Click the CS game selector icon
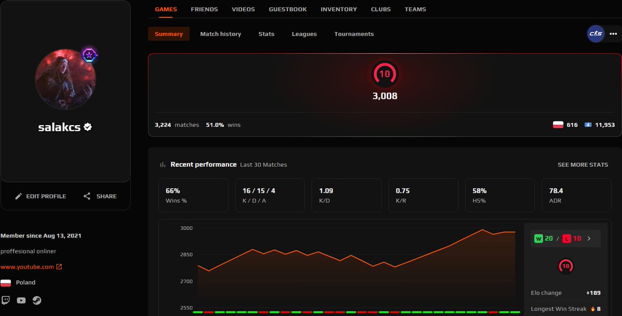The image size is (622, 316). pyautogui.click(x=595, y=34)
